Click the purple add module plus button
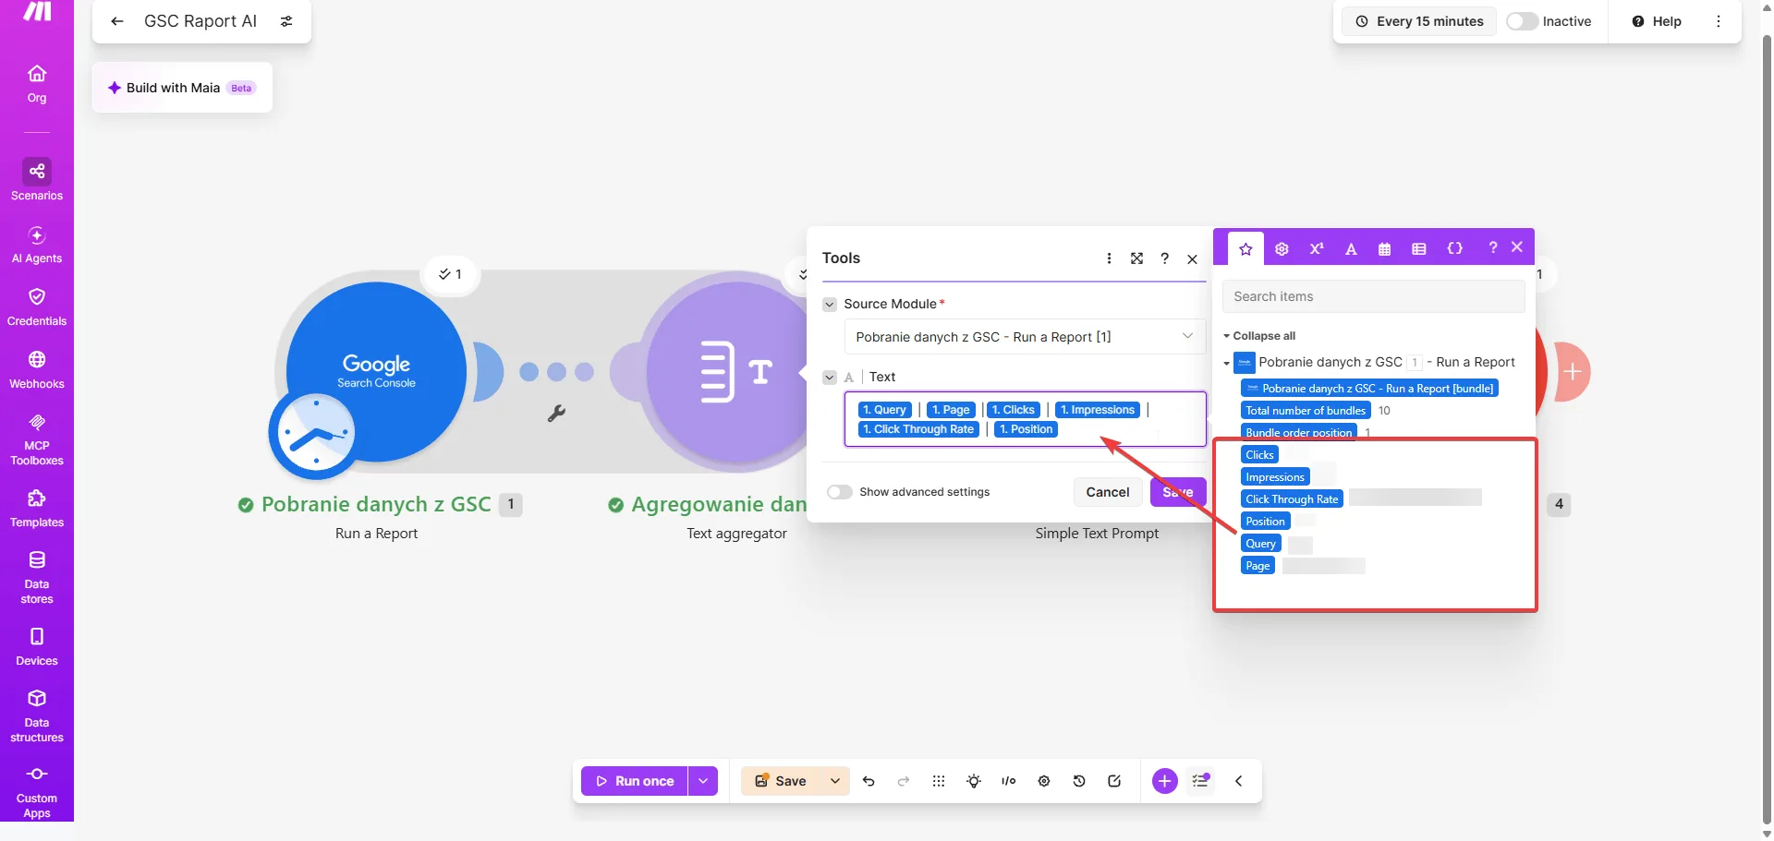Image resolution: width=1774 pixels, height=841 pixels. [x=1165, y=781]
